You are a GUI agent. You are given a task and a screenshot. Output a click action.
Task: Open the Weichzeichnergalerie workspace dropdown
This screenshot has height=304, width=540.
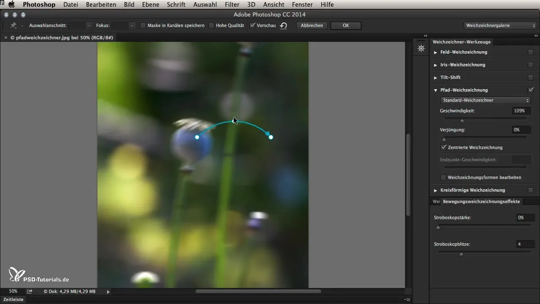[500, 25]
